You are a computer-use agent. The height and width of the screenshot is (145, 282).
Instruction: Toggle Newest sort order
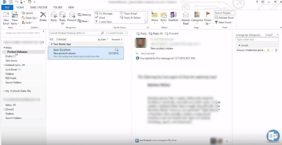click(x=117, y=39)
